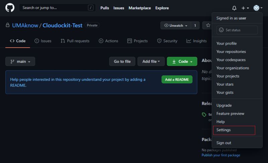268x163 pixels.
Task: Open the green Code download dropdown
Action: point(182,61)
